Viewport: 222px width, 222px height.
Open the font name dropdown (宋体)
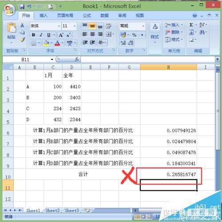[59, 26]
